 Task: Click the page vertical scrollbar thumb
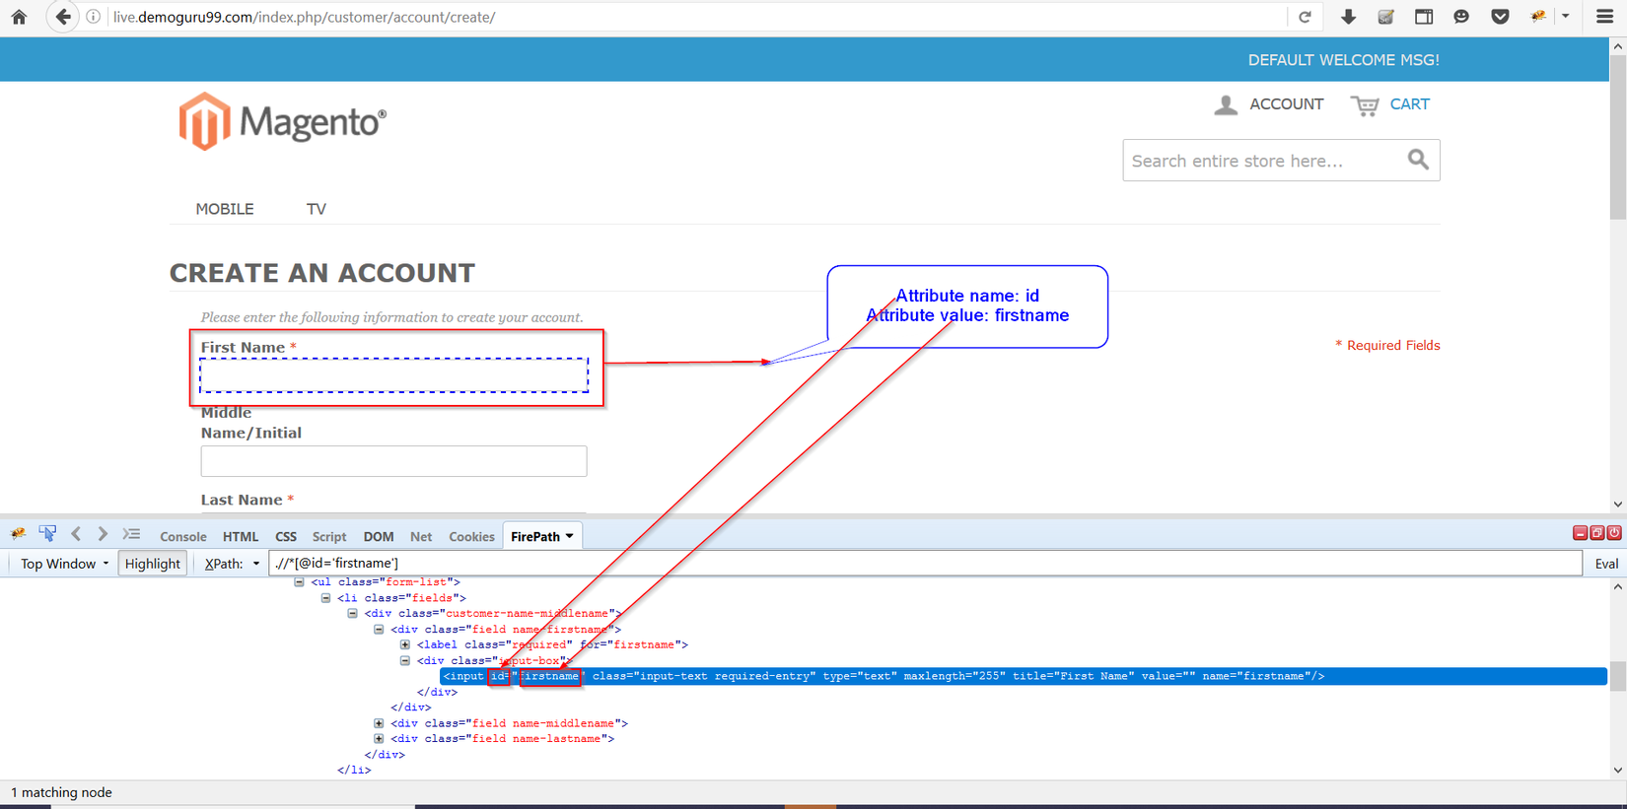click(x=1618, y=136)
